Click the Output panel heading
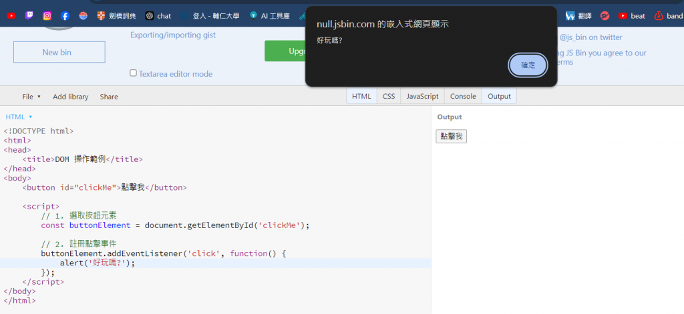This screenshot has width=684, height=314. pyautogui.click(x=450, y=117)
